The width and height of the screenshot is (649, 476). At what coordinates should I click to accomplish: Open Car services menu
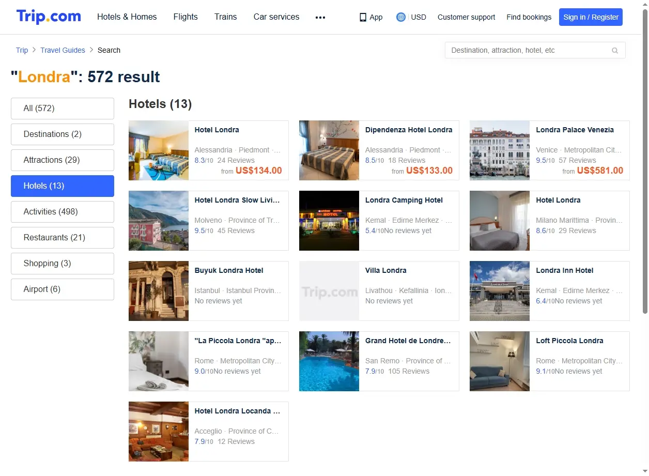click(276, 17)
